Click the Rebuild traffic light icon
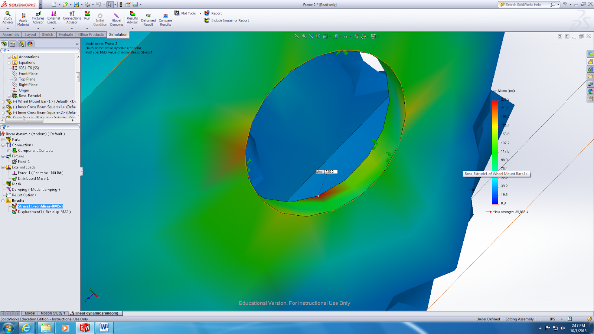The height and width of the screenshot is (334, 594). [x=121, y=4]
